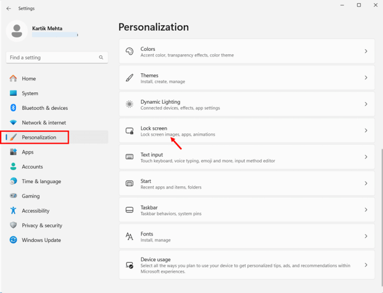The image size is (383, 293).
Task: Click the Network wifi icon
Action: 13,122
